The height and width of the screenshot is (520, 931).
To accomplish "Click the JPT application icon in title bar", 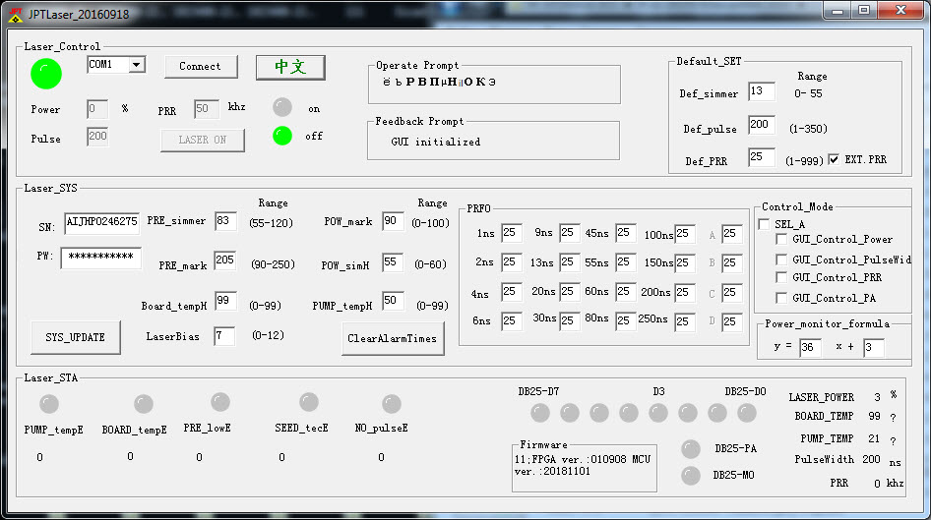I will (x=15, y=15).
